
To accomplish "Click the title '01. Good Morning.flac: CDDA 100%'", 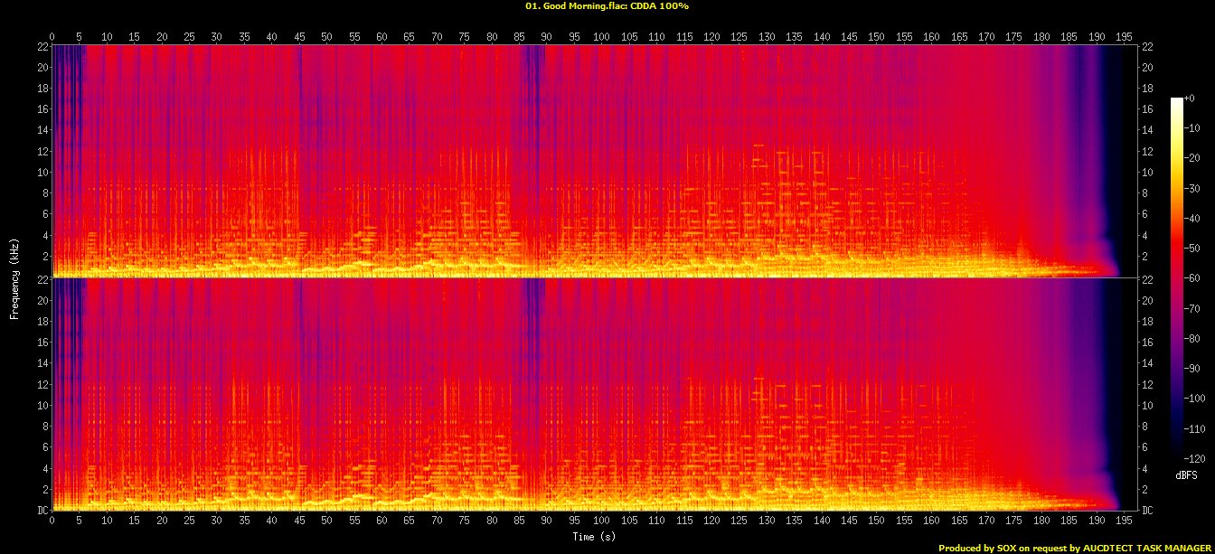I will (607, 6).
